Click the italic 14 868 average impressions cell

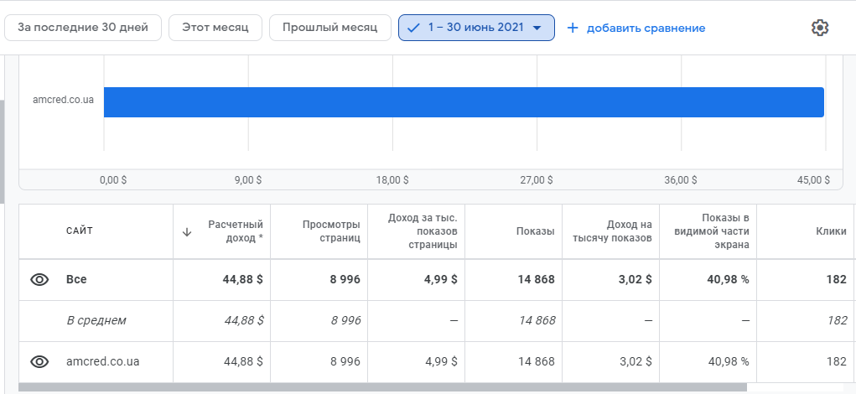tap(537, 320)
